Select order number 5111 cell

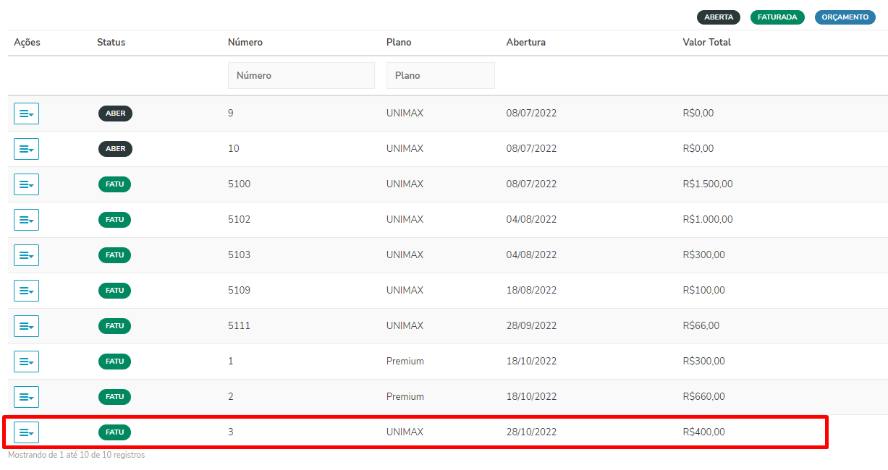point(239,326)
